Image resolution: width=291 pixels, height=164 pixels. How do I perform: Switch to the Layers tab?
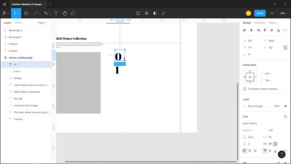(7, 23)
